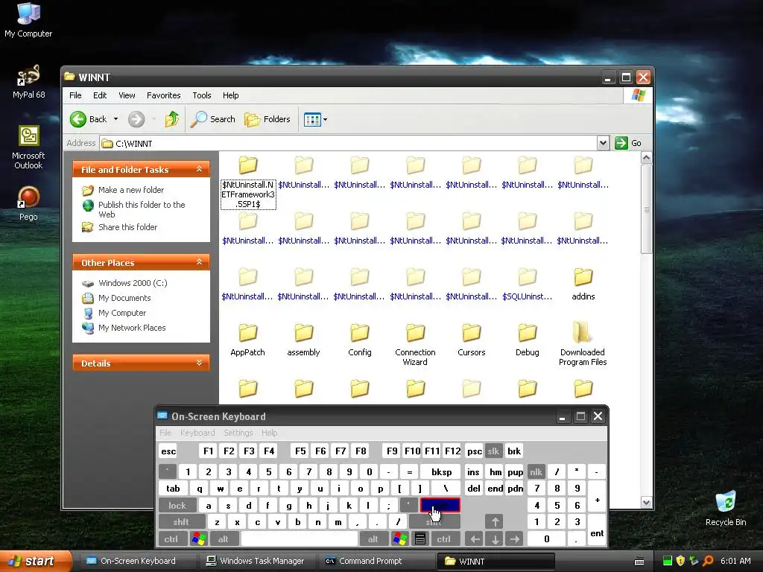
Task: Launch MyPal 68 desktop shortcut
Action: coord(28,82)
